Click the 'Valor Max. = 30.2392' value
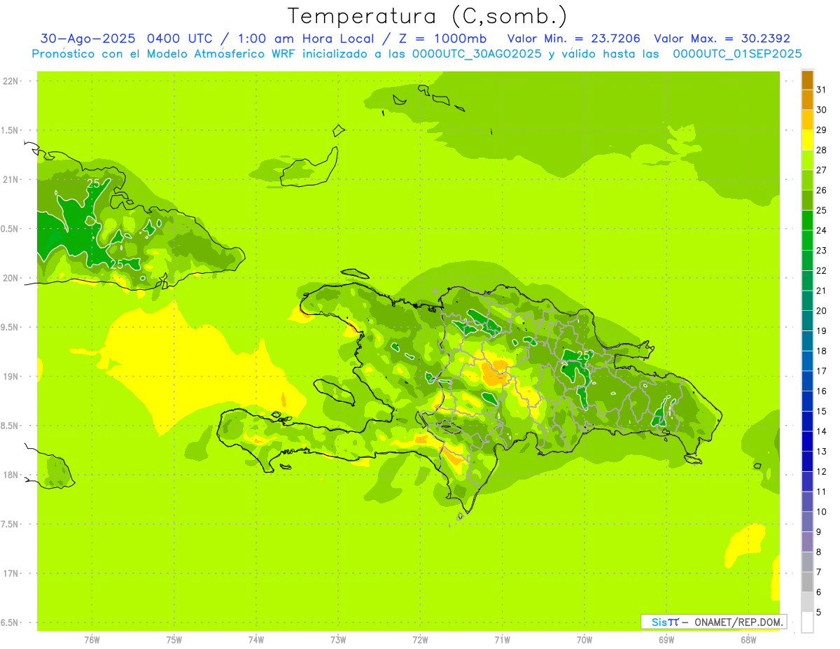The width and height of the screenshot is (840, 649). coord(722,39)
